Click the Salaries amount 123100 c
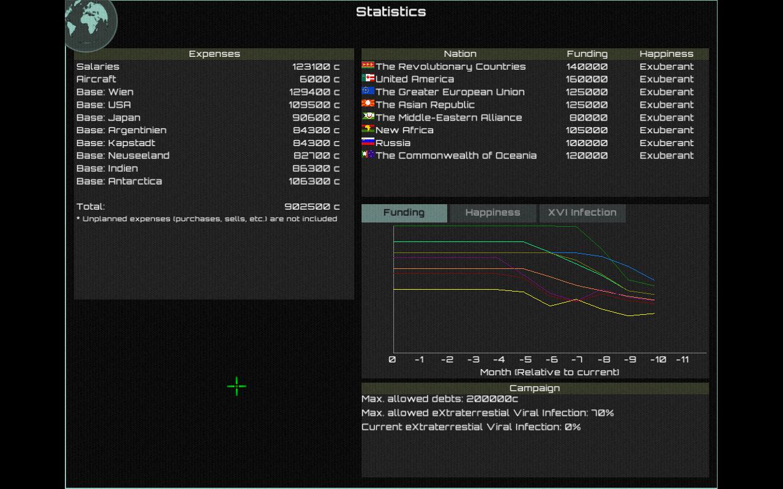 coord(316,67)
